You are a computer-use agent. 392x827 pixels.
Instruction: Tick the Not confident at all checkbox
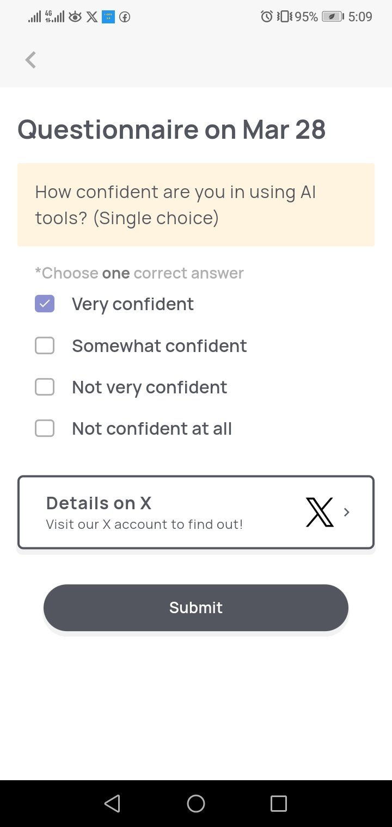45,429
